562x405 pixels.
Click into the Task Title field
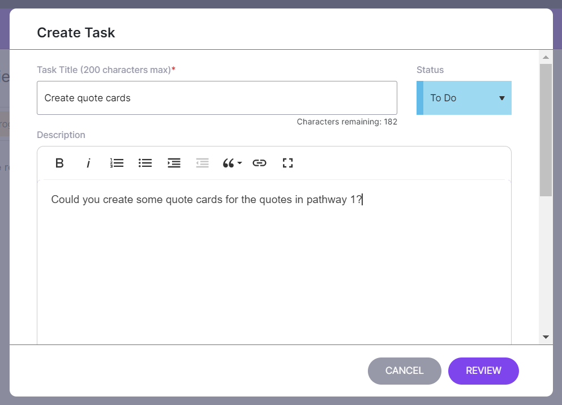tap(217, 98)
